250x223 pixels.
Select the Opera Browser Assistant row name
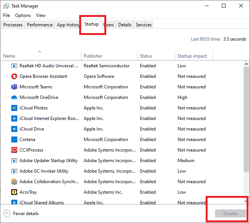44,76
